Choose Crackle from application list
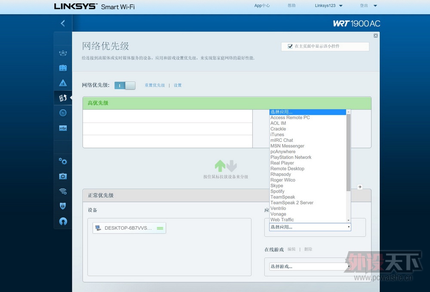Image resolution: width=430 pixels, height=292 pixels. pos(308,129)
